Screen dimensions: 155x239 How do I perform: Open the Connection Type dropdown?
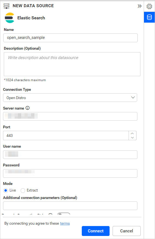tap(70, 97)
